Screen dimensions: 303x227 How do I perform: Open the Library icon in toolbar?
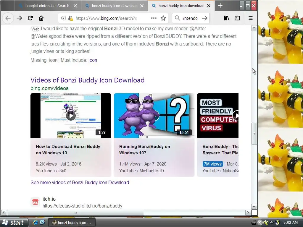click(226, 18)
